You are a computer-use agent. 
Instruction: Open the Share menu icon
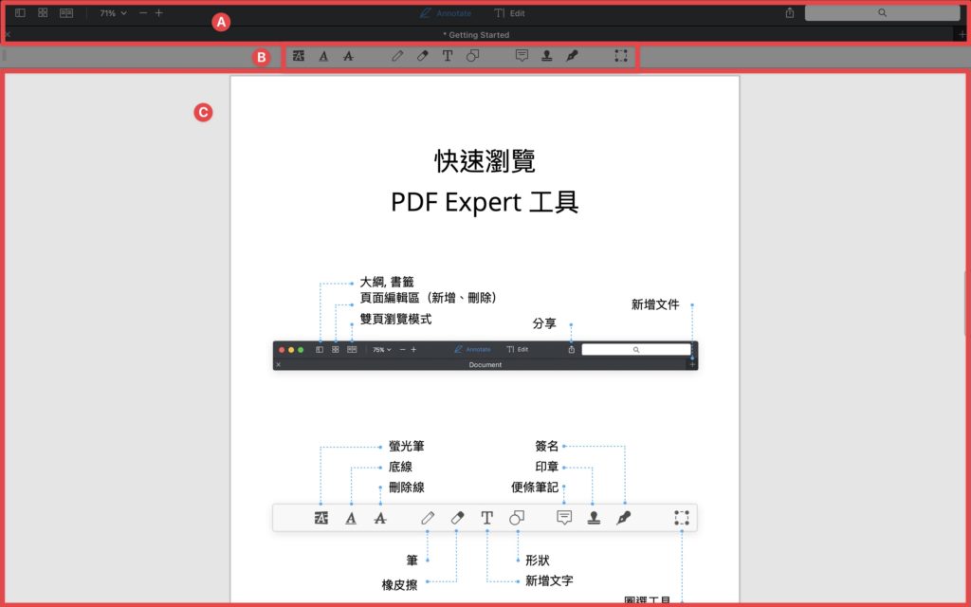pyautogui.click(x=790, y=13)
